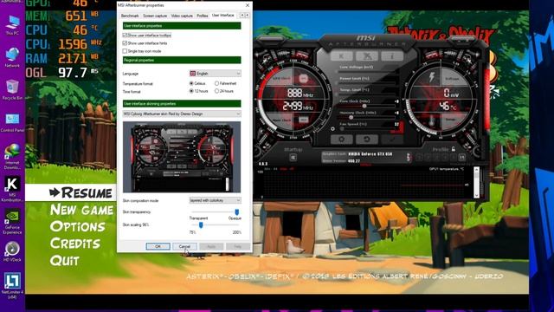Click the Help button in properties
The width and height of the screenshot is (554, 312).
(238, 246)
